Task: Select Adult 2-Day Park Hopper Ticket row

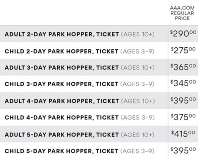Action: pos(99,34)
